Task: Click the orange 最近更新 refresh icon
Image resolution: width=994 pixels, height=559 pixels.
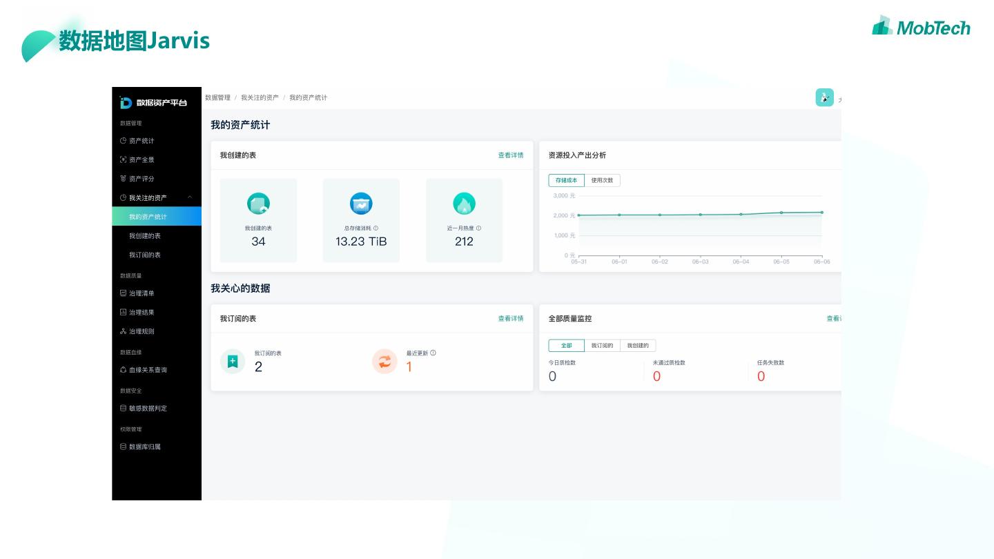Action: point(384,362)
